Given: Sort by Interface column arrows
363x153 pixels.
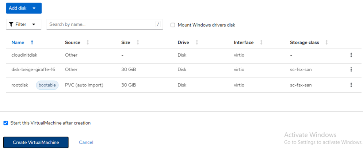Looking at the screenshot, I should (261, 43).
